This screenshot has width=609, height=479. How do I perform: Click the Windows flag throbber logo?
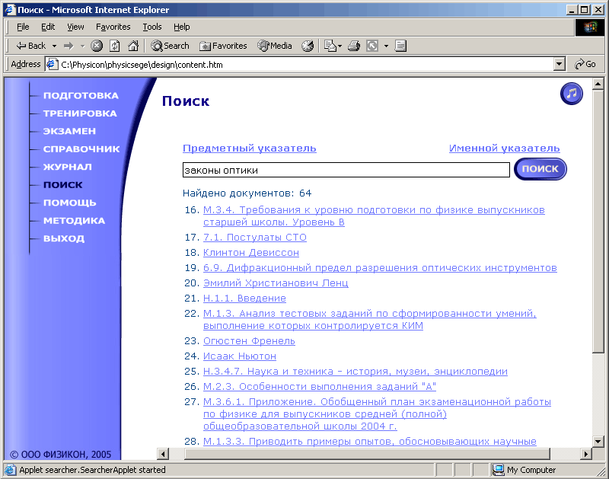589,27
